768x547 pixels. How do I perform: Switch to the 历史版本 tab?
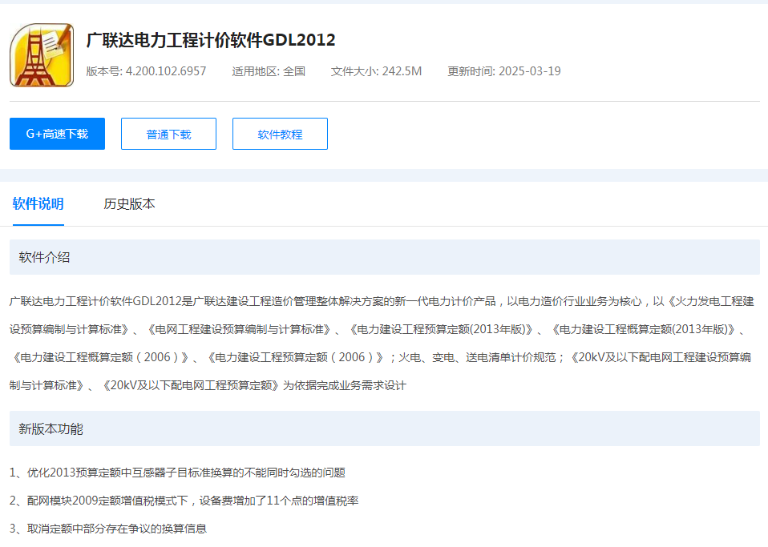coord(129,204)
